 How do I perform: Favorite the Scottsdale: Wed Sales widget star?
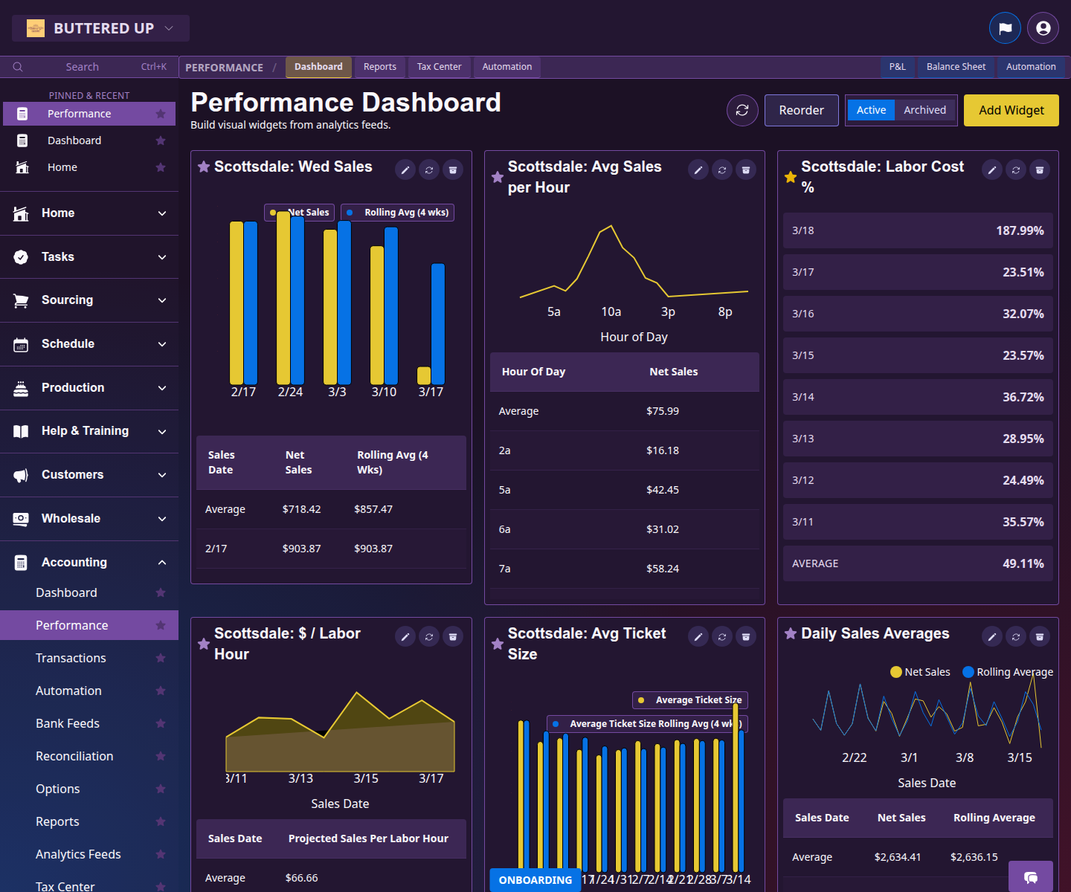(x=204, y=167)
